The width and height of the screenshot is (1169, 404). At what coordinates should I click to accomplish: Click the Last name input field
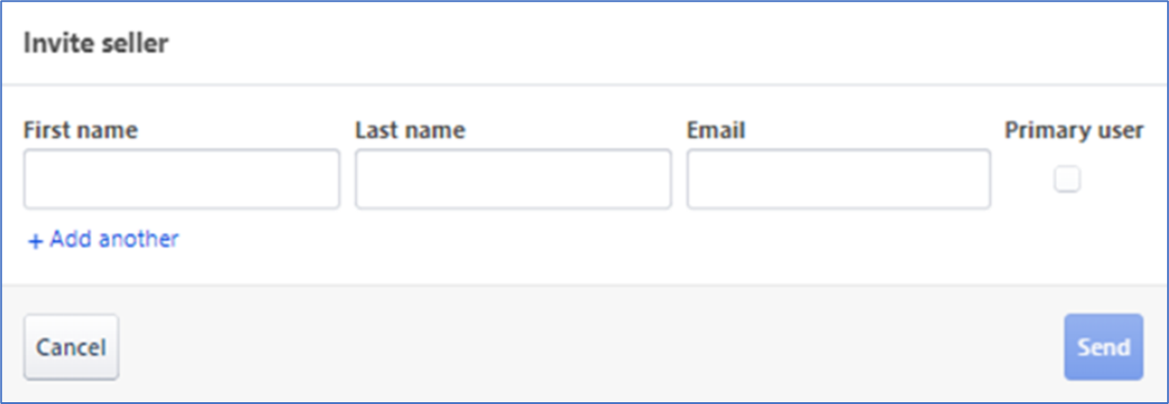pyautogui.click(x=513, y=180)
